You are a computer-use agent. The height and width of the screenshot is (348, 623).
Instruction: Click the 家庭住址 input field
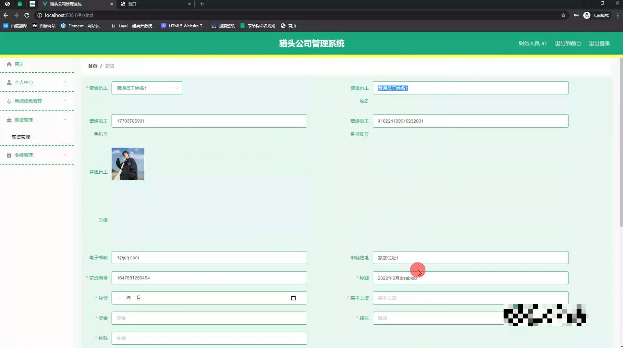[470, 258]
